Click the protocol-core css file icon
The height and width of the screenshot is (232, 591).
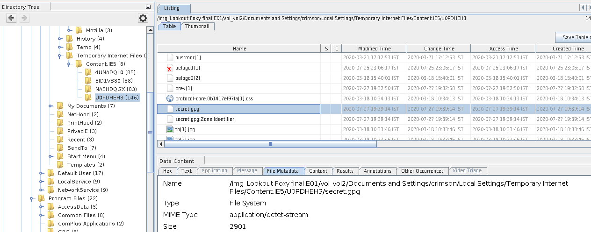tap(170, 99)
